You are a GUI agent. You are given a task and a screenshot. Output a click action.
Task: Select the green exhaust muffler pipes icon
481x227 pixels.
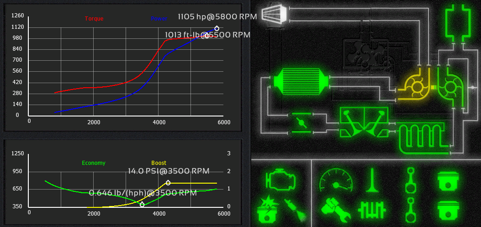(457, 23)
